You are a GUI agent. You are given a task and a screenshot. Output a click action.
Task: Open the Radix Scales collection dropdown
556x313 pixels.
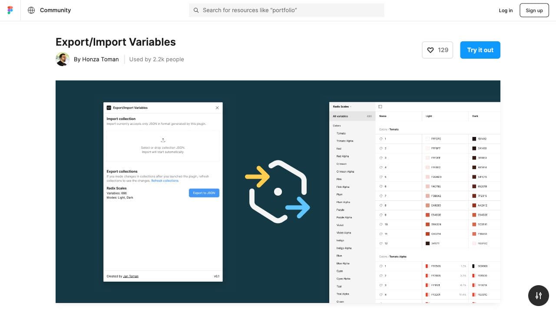click(x=342, y=107)
